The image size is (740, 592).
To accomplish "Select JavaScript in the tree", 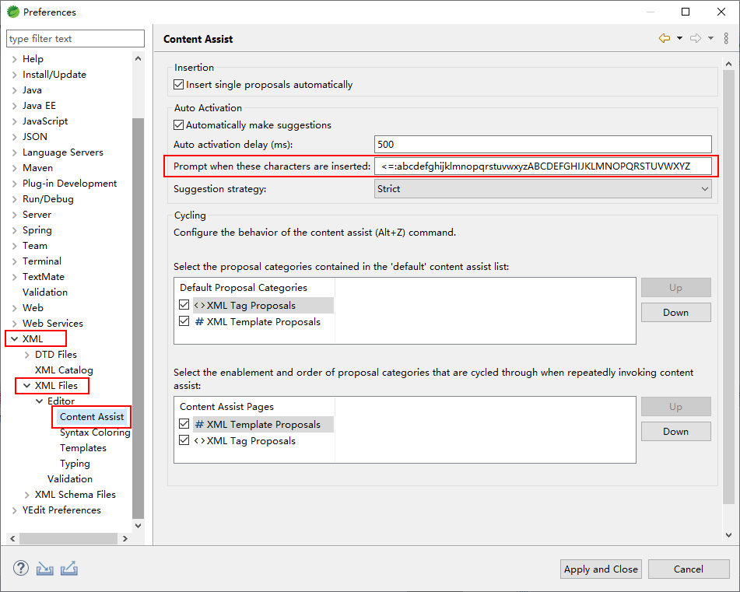I will [x=45, y=121].
